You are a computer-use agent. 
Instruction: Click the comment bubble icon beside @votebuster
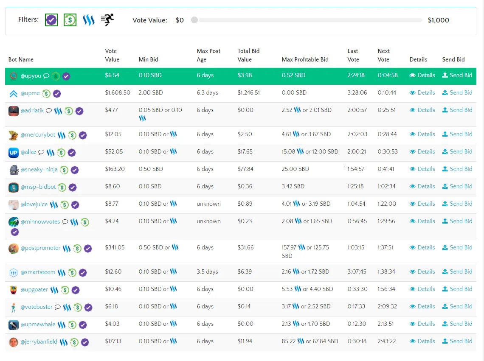point(58,307)
